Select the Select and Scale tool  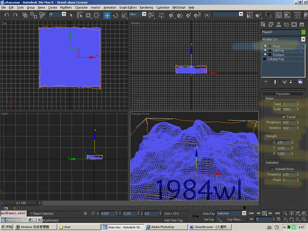pos(124,15)
